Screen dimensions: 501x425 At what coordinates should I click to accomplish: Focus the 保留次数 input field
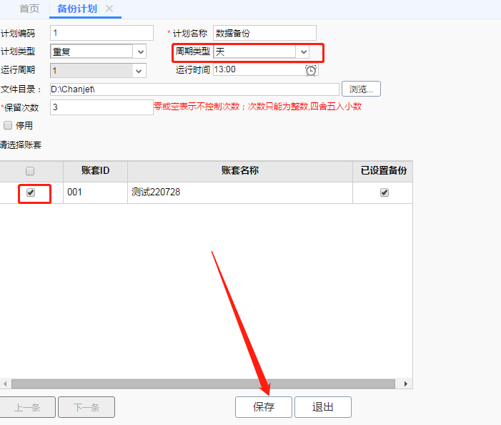click(x=101, y=107)
